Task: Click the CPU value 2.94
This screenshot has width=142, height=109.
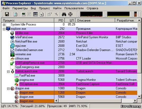Action: point(72,54)
